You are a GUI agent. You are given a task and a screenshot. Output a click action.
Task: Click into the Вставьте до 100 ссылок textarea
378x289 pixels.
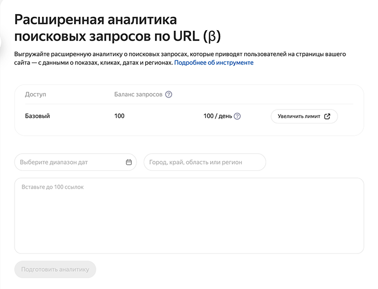tap(189, 216)
